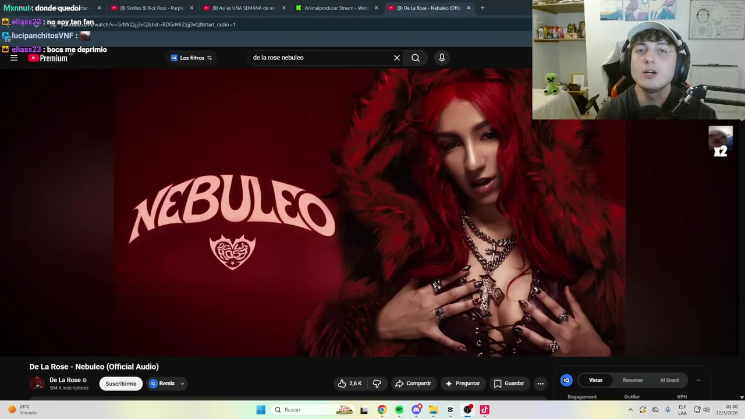Ask about video with Preguntar
The image size is (745, 419).
click(x=463, y=384)
